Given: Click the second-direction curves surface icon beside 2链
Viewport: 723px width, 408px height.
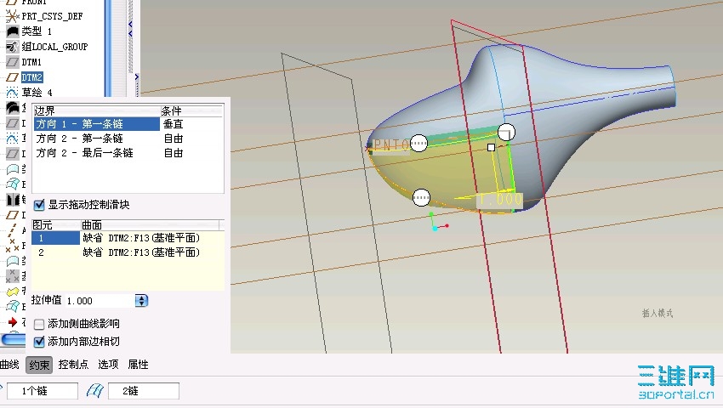Looking at the screenshot, I should coord(95,391).
